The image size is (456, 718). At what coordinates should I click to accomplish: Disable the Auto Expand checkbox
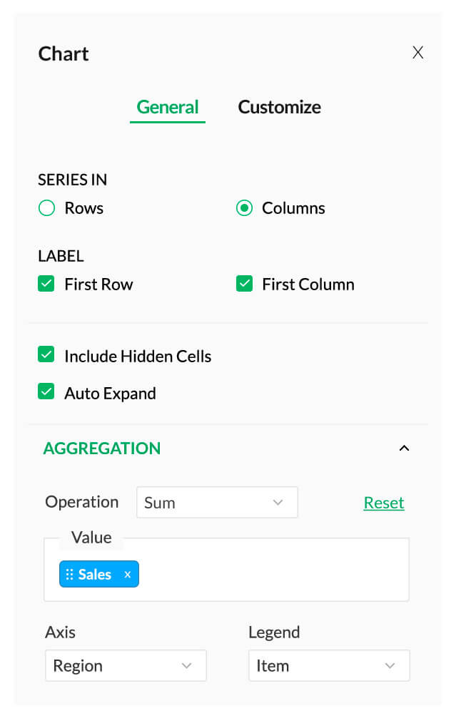point(46,392)
